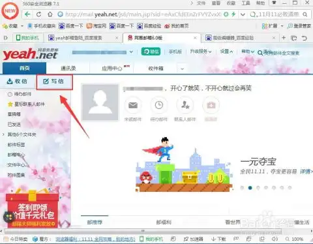Click the 加速器 accelerator status icon
This screenshot has width=313, height=244.
[x=194, y=239]
